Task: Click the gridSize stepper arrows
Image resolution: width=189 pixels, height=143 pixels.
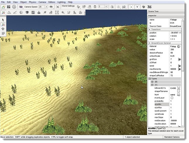Action: [x=179, y=59]
